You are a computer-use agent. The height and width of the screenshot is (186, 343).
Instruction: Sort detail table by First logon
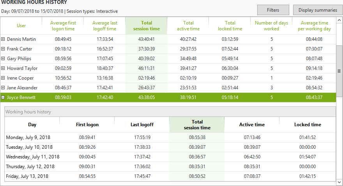click(x=87, y=125)
